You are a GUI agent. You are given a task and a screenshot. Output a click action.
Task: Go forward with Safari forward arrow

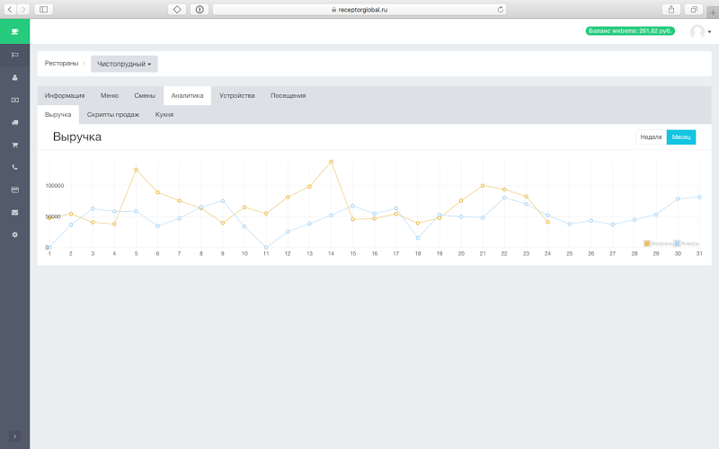[x=23, y=9]
